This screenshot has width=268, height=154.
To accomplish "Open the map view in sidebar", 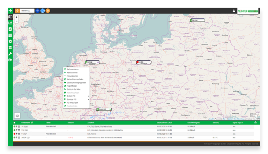I will click(x=10, y=17).
